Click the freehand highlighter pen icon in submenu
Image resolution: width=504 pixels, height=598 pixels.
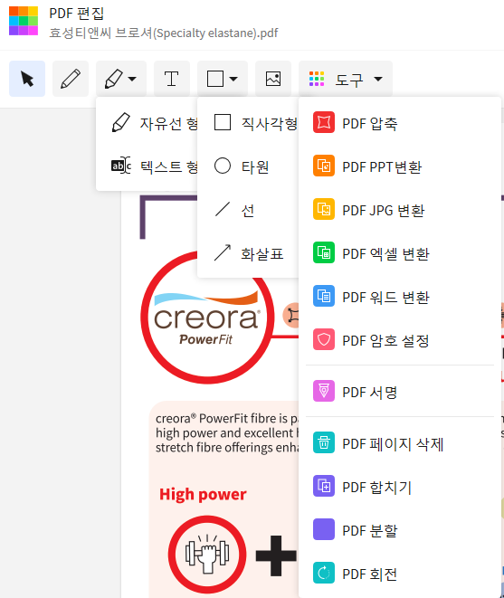(121, 122)
